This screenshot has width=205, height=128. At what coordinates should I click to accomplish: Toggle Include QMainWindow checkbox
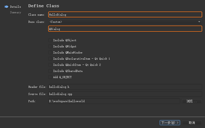click(50, 52)
